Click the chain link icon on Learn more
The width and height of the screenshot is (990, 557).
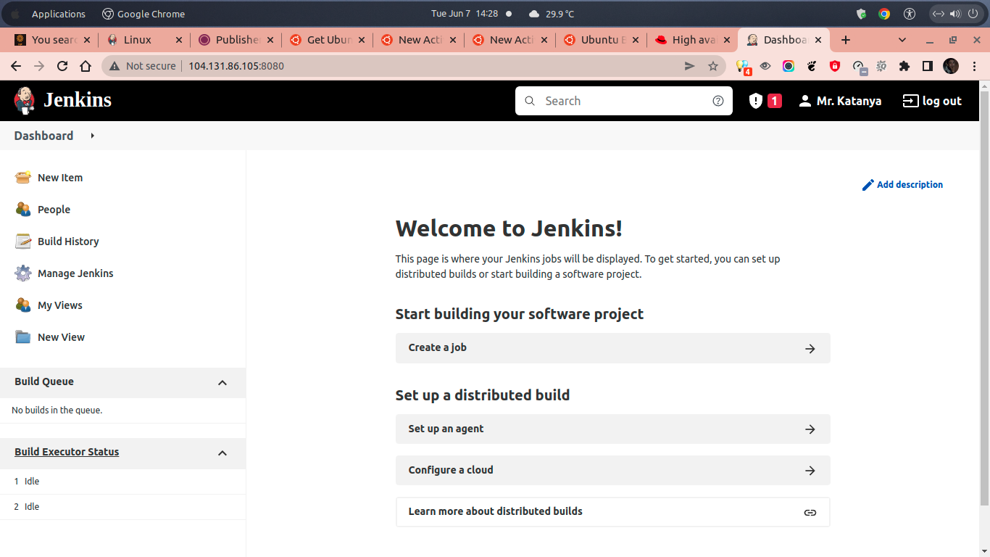pyautogui.click(x=810, y=513)
